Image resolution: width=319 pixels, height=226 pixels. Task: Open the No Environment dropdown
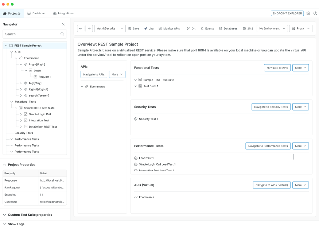(272, 28)
